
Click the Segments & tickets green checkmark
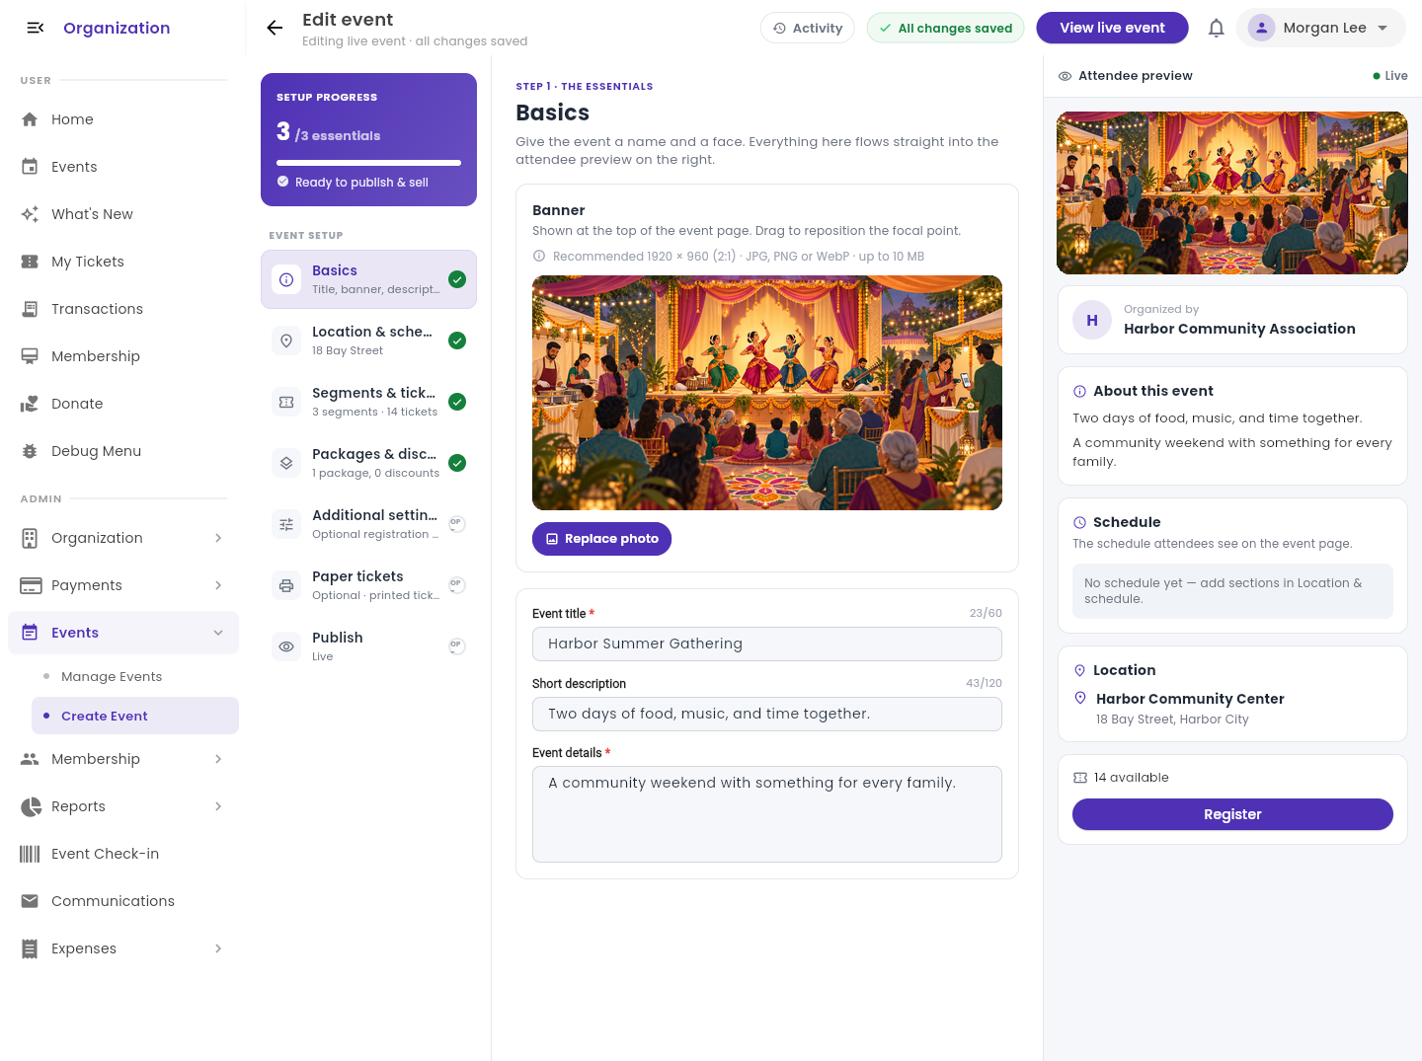(x=457, y=402)
